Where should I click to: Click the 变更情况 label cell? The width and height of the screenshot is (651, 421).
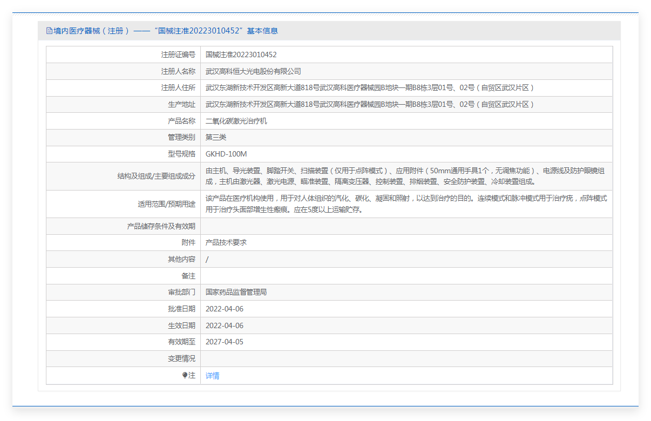point(124,359)
